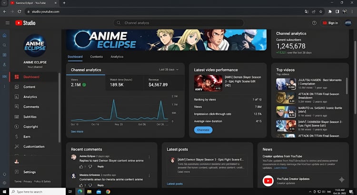The width and height of the screenshot is (357, 195).
Task: Select the Watch time (hours) metric card
Action: tap(125, 82)
